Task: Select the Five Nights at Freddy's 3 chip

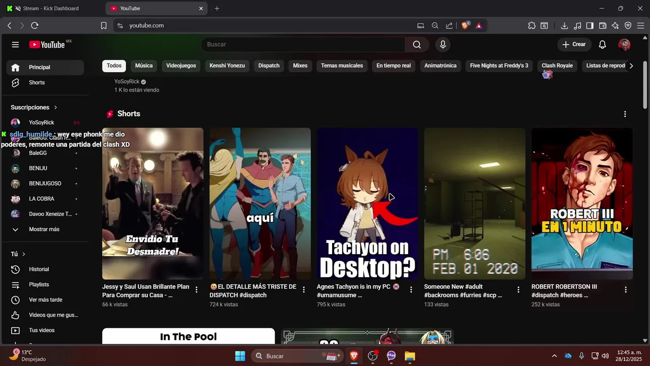Action: (499, 66)
